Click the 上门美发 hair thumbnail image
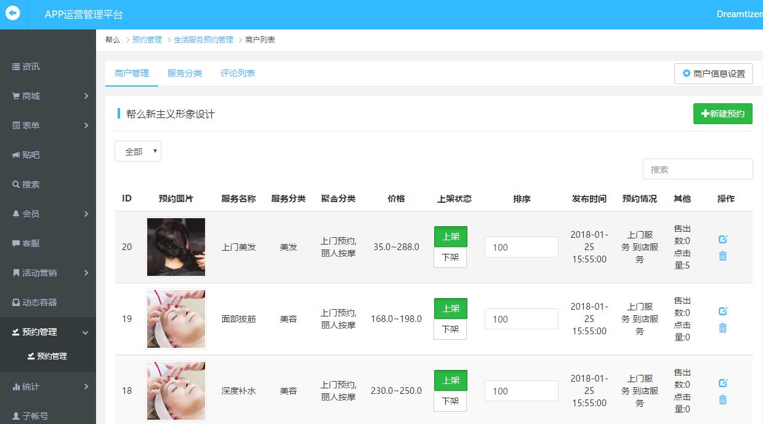The height and width of the screenshot is (424, 763). tap(176, 247)
